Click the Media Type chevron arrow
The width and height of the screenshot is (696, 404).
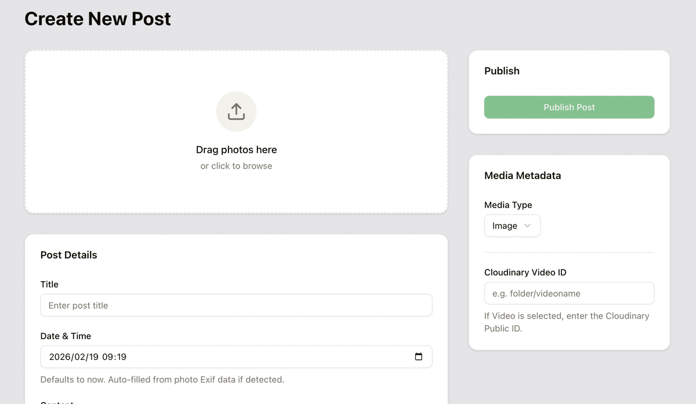[527, 226]
